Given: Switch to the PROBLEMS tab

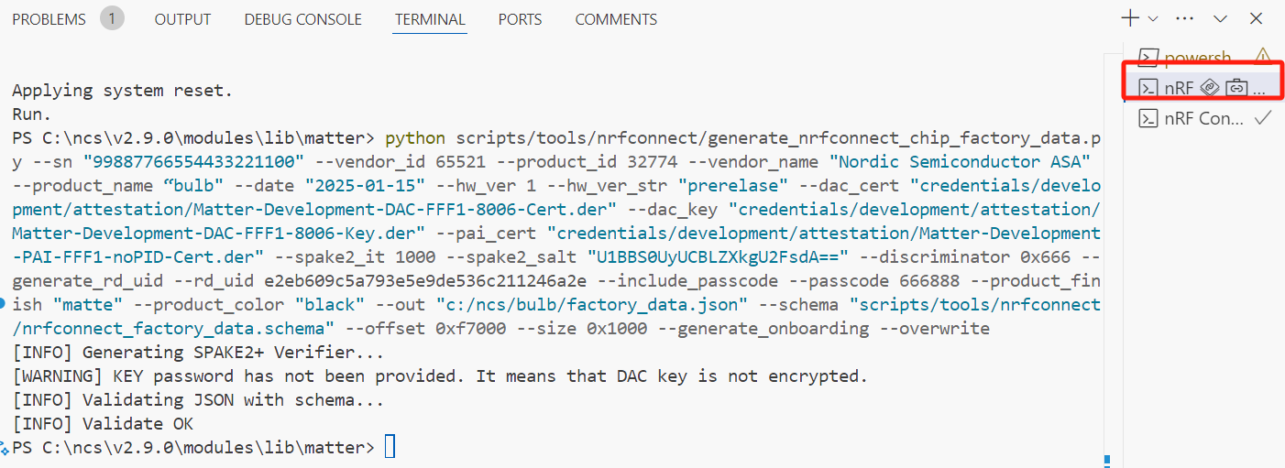Looking at the screenshot, I should pyautogui.click(x=49, y=19).
